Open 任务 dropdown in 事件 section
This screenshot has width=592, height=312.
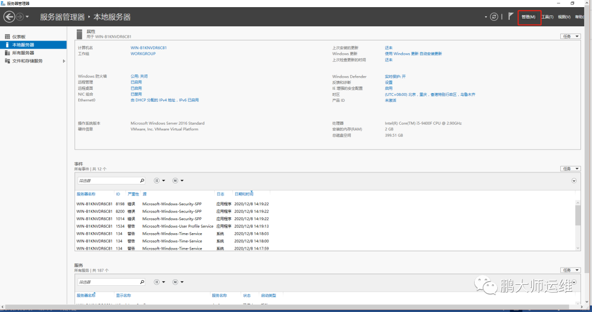[x=570, y=169]
